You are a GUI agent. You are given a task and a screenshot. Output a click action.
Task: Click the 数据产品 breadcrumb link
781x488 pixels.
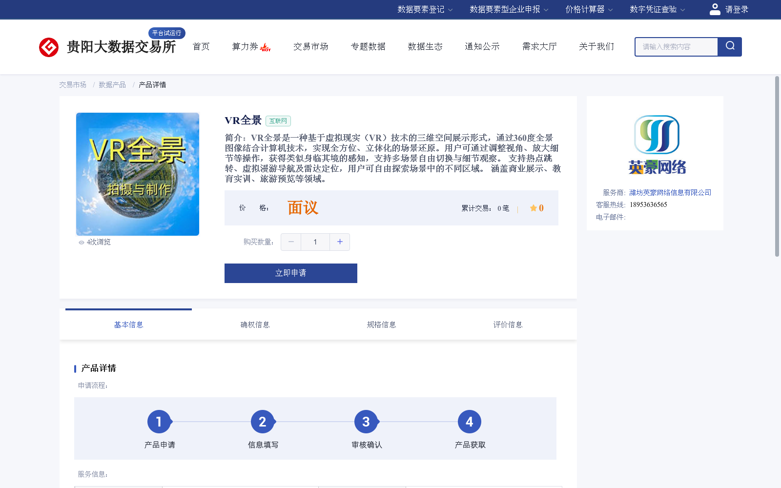(112, 85)
